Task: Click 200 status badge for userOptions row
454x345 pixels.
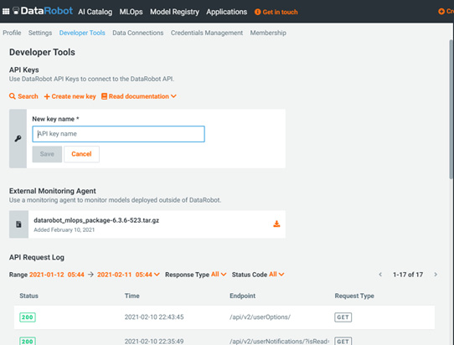Action: coord(28,317)
